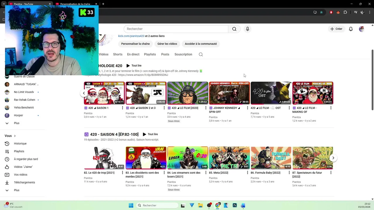Open Chrome tab search dropdown arrow
This screenshot has height=210, width=374.
4,4
